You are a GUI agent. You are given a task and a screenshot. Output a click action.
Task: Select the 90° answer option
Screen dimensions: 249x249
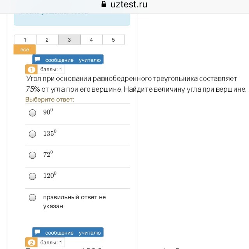[x=33, y=113]
